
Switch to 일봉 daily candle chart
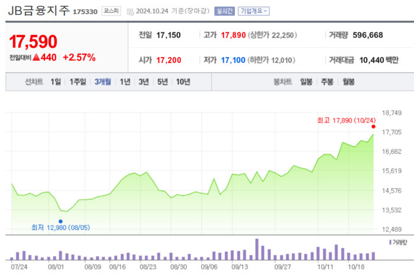tap(306, 82)
